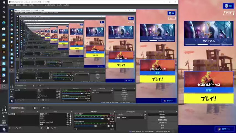Click the Studio Mode button in Controls
This screenshot has height=133, width=236.
(x=162, y=123)
